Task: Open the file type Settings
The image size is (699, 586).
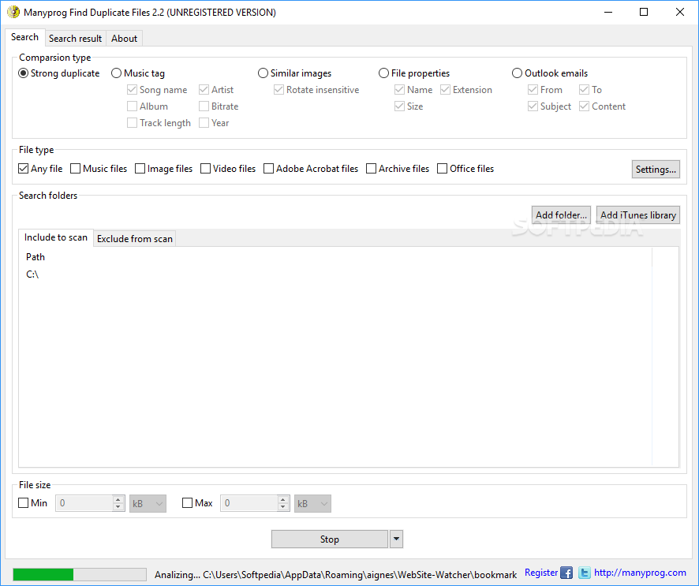Action: 656,170
